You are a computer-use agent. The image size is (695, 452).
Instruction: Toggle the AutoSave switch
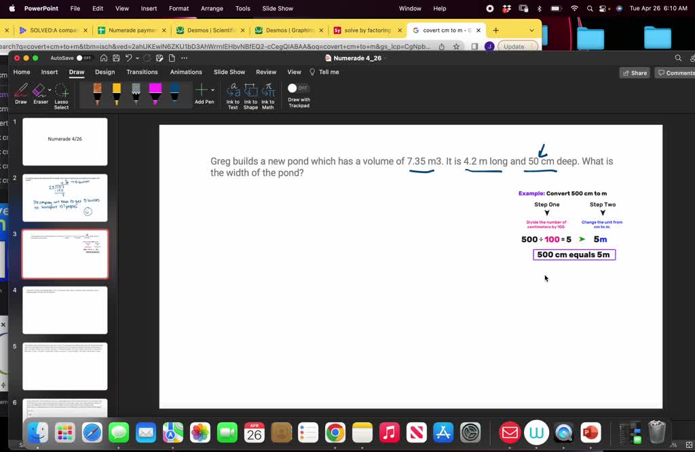[83, 58]
